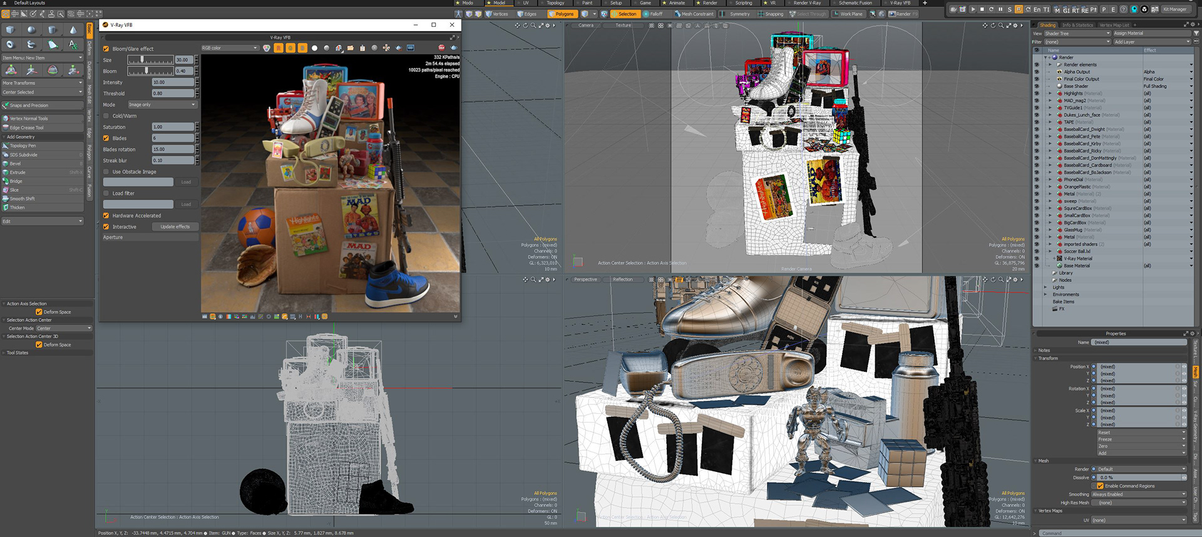Click the Threshold value field
This screenshot has width=1202, height=537.
pos(173,93)
